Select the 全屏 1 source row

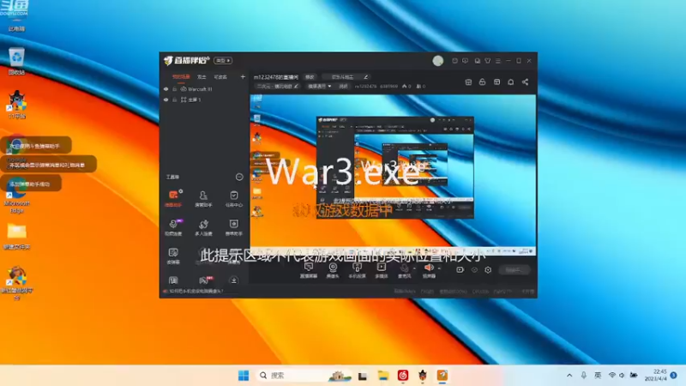click(x=204, y=100)
